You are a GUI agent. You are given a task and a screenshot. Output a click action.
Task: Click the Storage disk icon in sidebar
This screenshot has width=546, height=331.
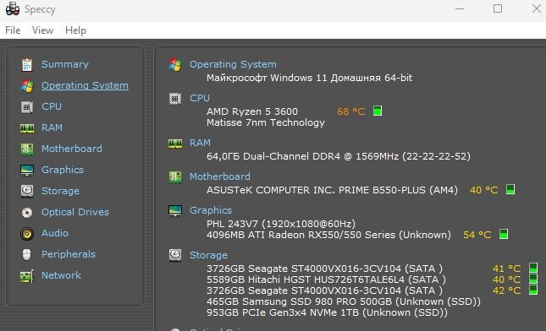(x=27, y=191)
